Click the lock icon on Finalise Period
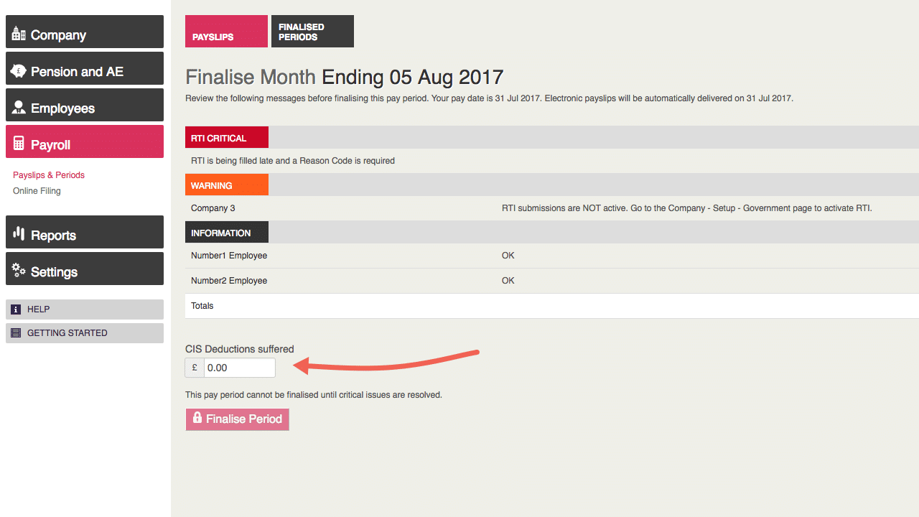Screen dimensions: 919x517 point(197,418)
